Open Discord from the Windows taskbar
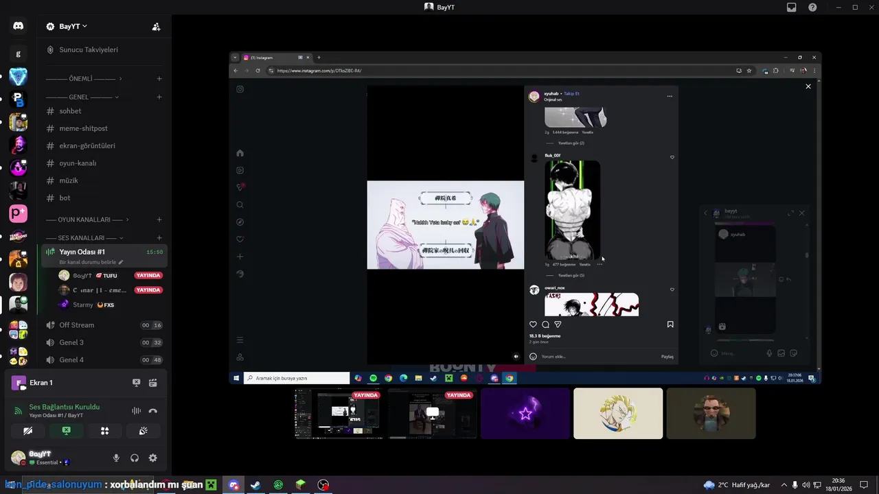The image size is (879, 494). pyautogui.click(x=233, y=485)
